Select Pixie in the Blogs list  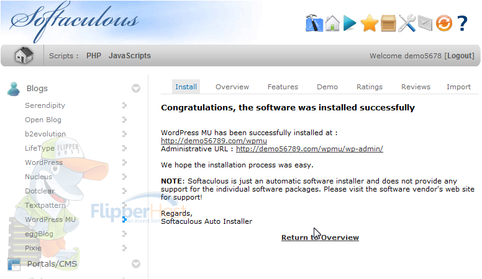coord(33,248)
